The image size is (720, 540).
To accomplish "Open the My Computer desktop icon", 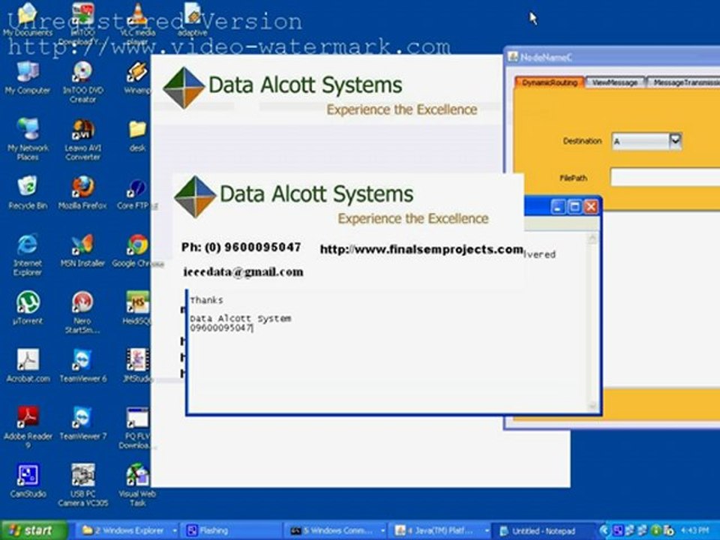I will tap(28, 78).
